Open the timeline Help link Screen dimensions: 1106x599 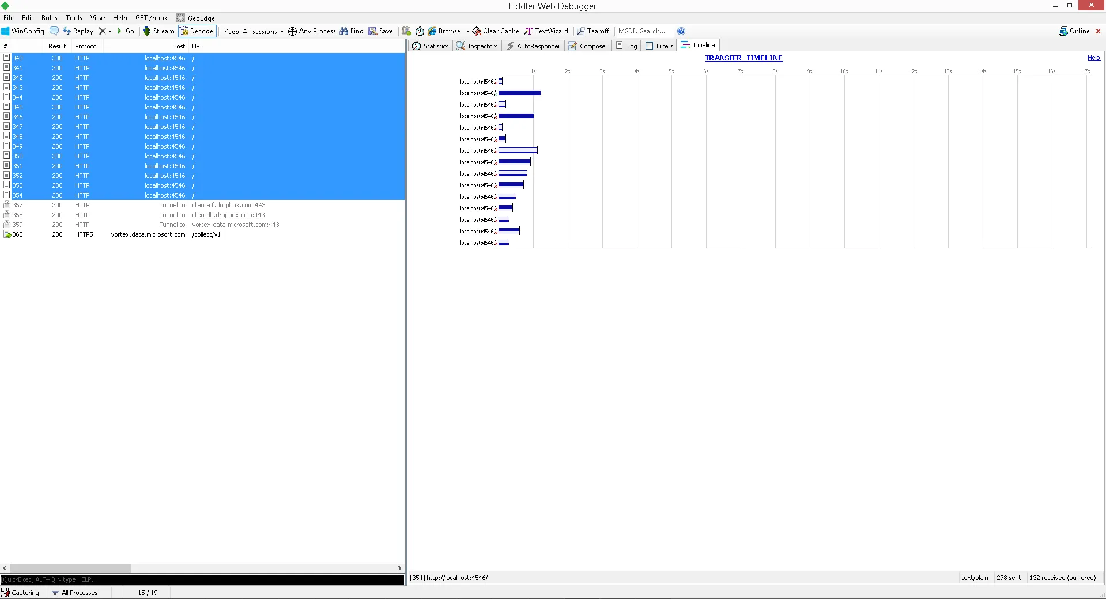click(x=1093, y=58)
